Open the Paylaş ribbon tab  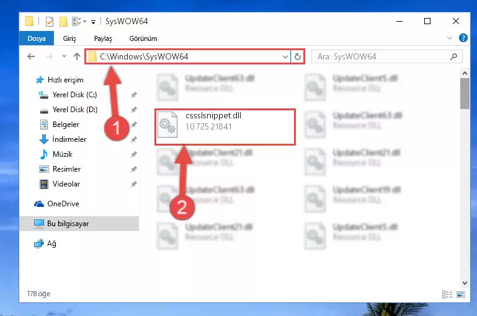pos(103,38)
